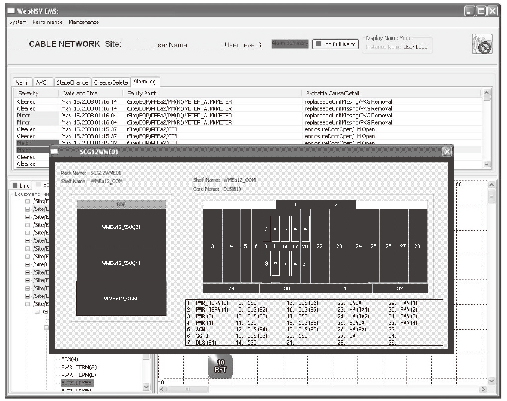Image resolution: width=507 pixels, height=401 pixels.
Task: Open the StateChange tab
Action: pos(72,82)
